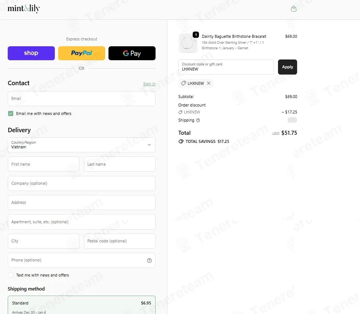Click the bracelet product thumbnail
This screenshot has height=314, width=360.
188,43
